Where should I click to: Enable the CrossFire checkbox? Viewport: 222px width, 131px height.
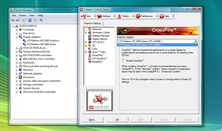point(124,60)
